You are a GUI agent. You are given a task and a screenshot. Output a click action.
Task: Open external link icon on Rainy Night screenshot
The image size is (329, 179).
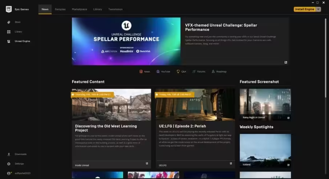[288, 118]
